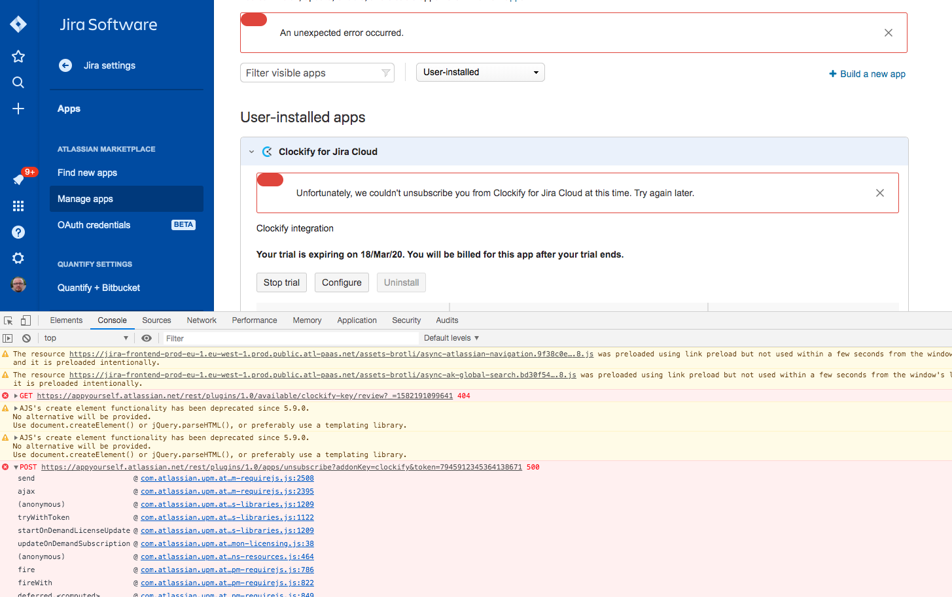Switch to the Memory tab
Image resolution: width=952 pixels, height=597 pixels.
307,320
